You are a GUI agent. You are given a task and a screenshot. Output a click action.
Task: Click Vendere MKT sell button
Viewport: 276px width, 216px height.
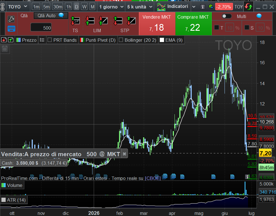[x=157, y=24]
